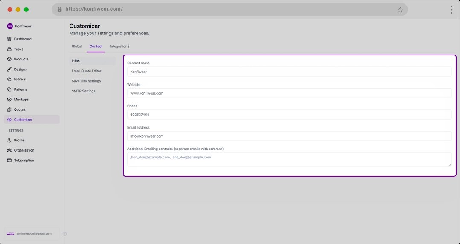Image resolution: width=460 pixels, height=244 pixels.
Task: Click the Additional Emailing contacts textarea
Action: (289, 159)
